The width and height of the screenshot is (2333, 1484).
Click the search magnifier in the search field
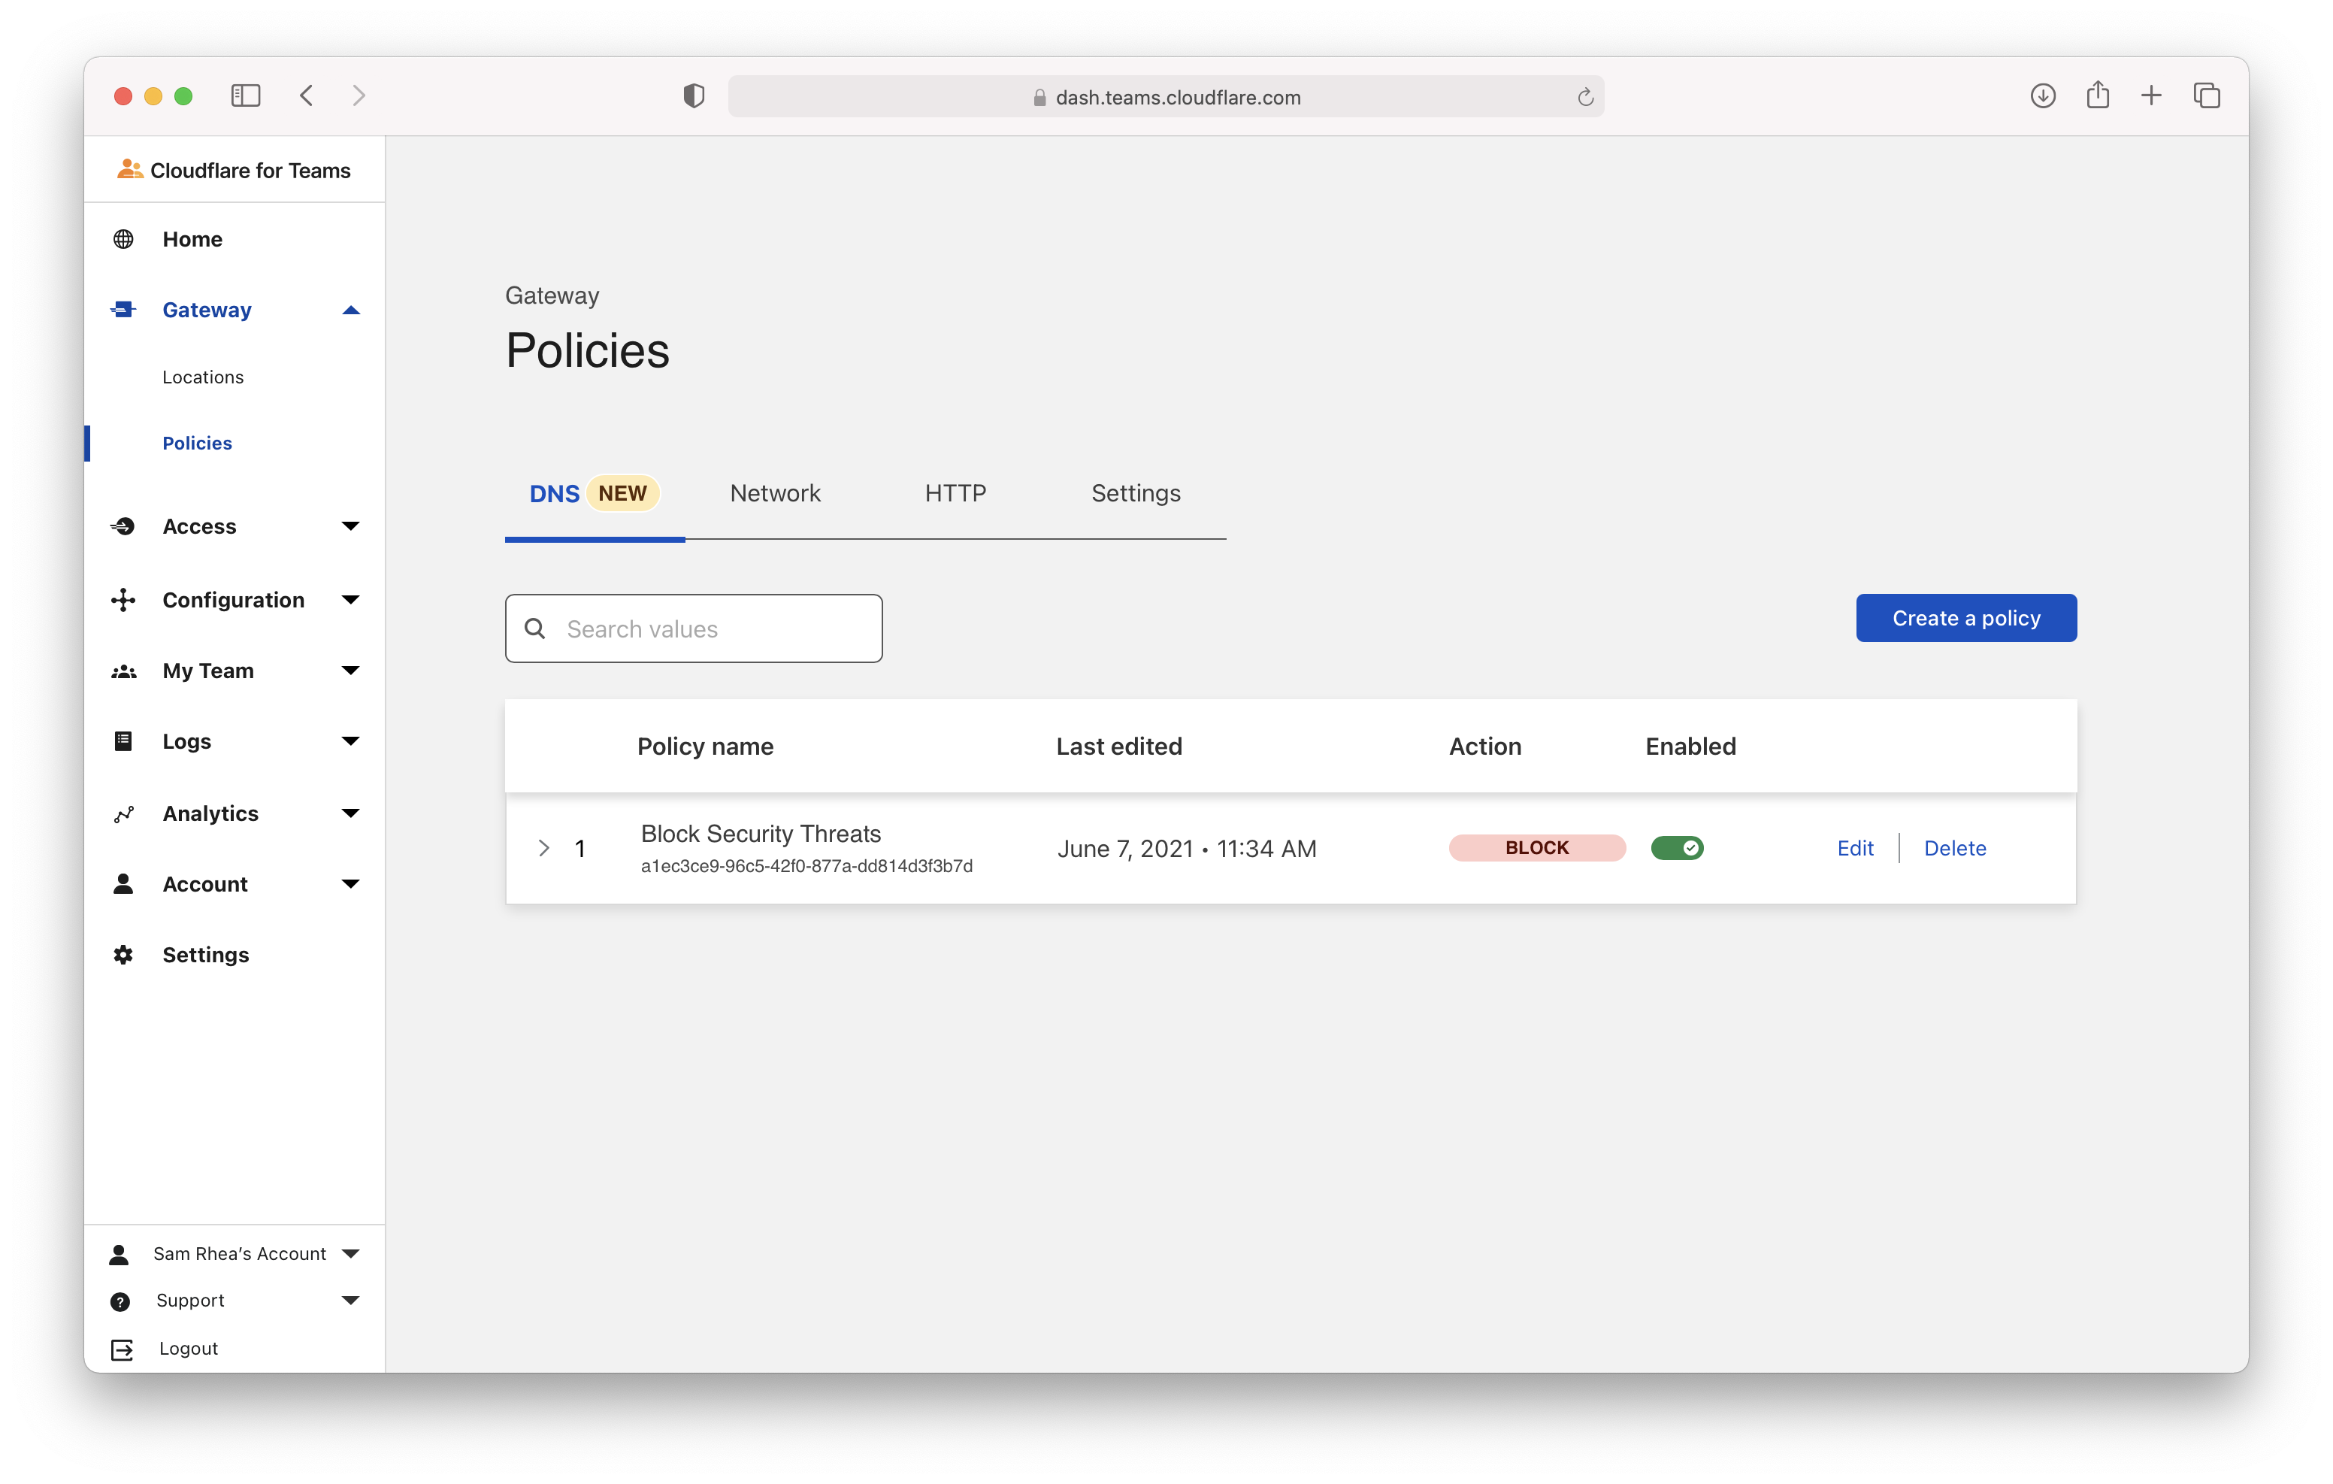(x=535, y=628)
